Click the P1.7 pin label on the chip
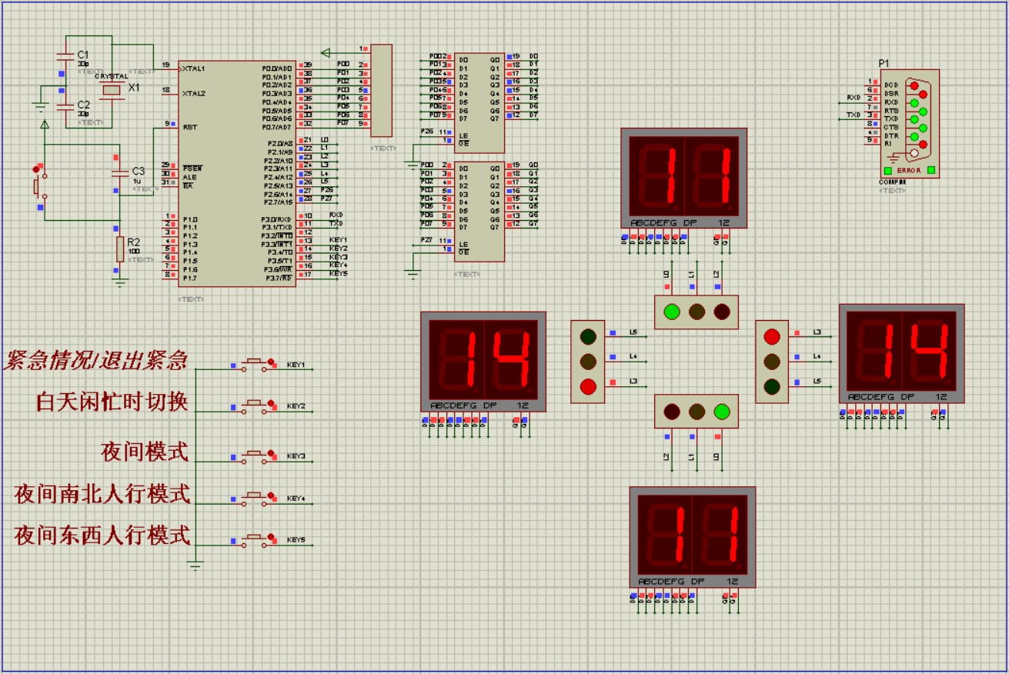The width and height of the screenshot is (1009, 674). click(x=189, y=278)
